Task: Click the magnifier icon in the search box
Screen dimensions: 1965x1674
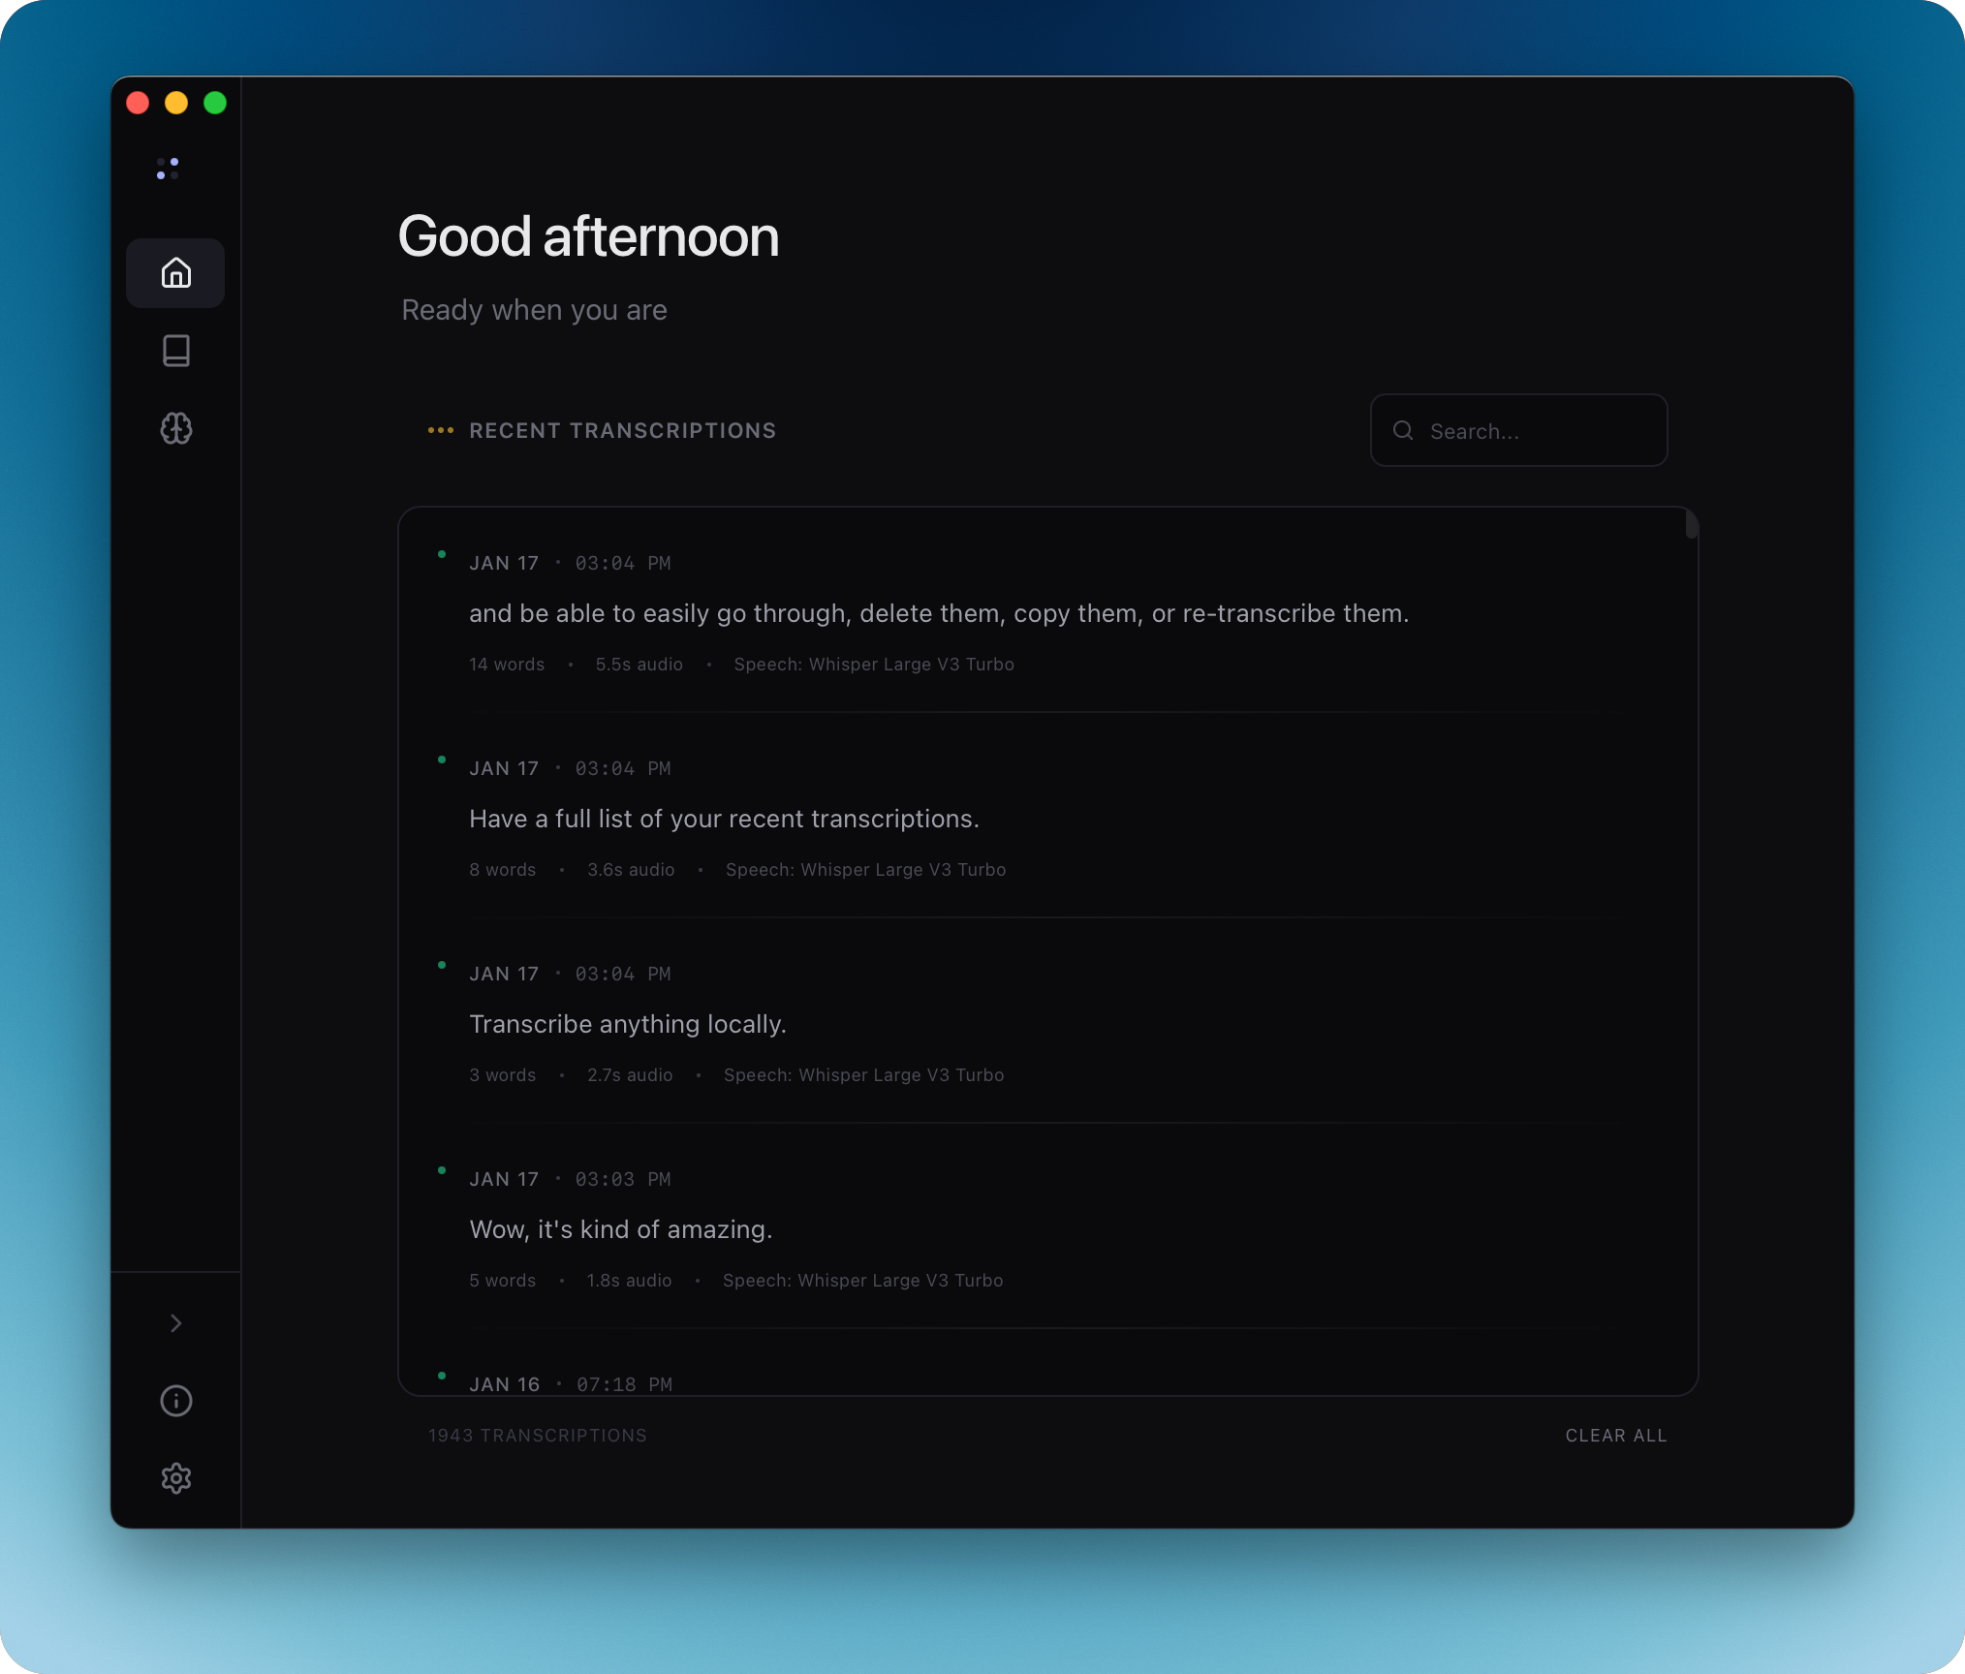Action: coord(1403,430)
